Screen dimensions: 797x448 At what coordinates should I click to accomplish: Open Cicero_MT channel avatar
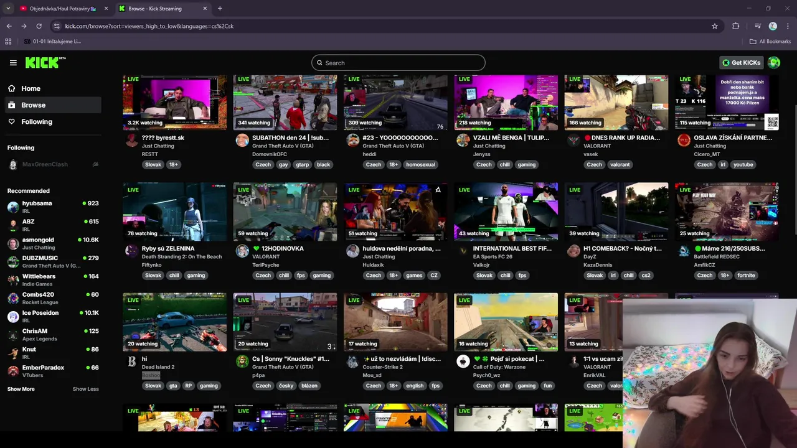(x=684, y=141)
